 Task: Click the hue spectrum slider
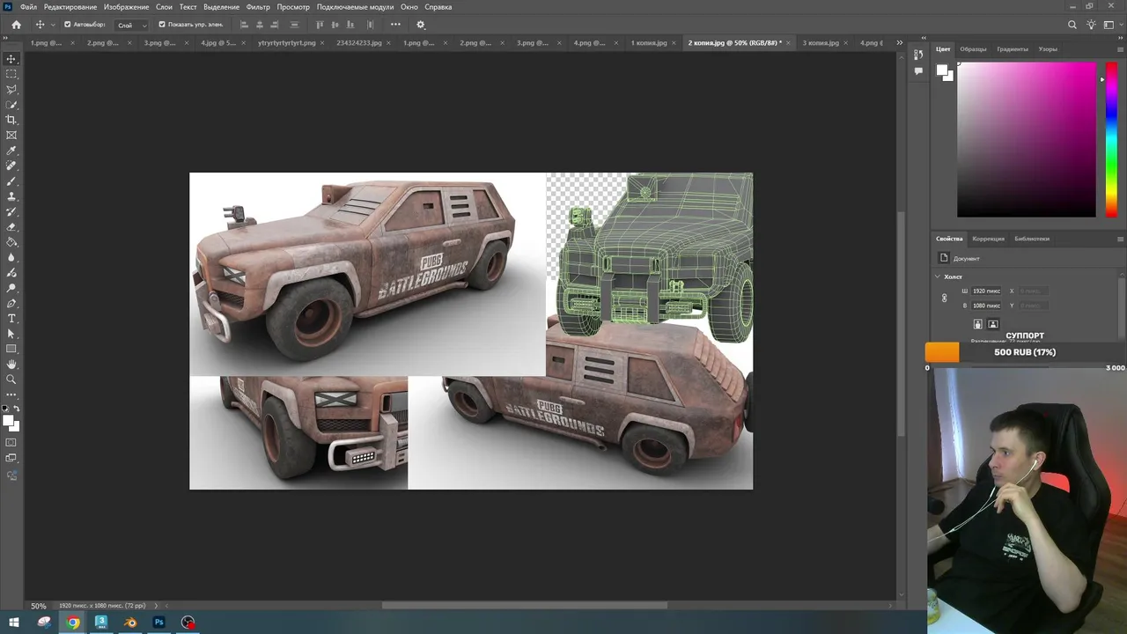[x=1113, y=140]
